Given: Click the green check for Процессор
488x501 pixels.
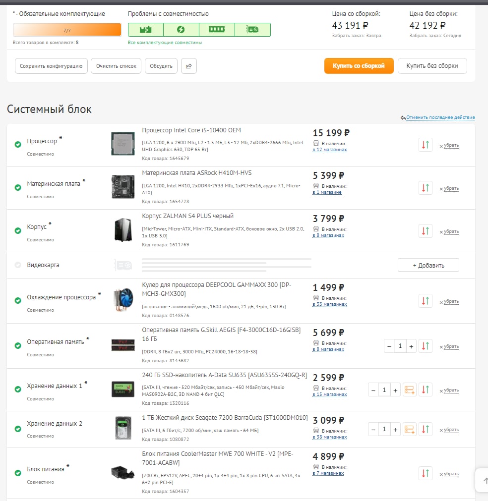Looking at the screenshot, I should 18,144.
